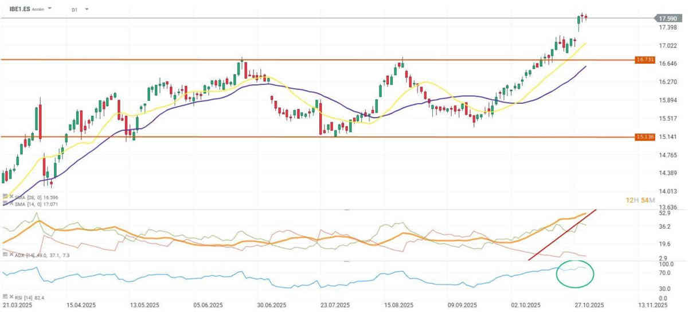Remove the SMA 14 indicator with X
The width and height of the screenshot is (688, 313).
click(x=10, y=204)
